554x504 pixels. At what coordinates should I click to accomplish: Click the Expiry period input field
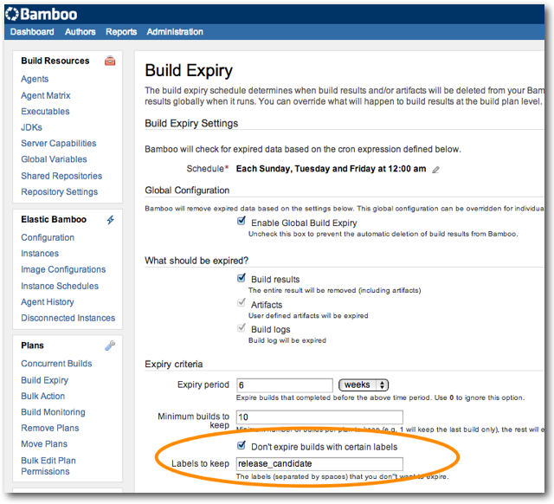(x=285, y=384)
